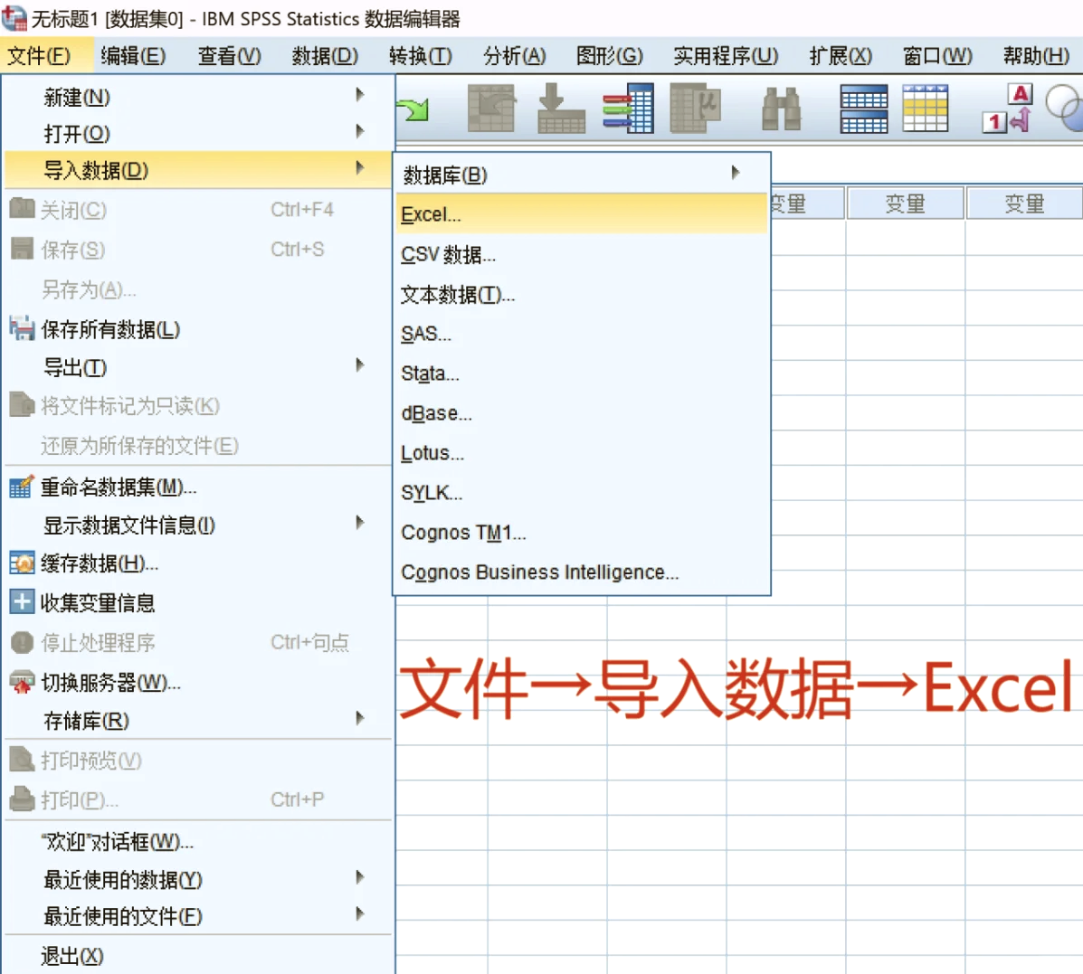Click the Variables list toolbar icon

pos(628,108)
